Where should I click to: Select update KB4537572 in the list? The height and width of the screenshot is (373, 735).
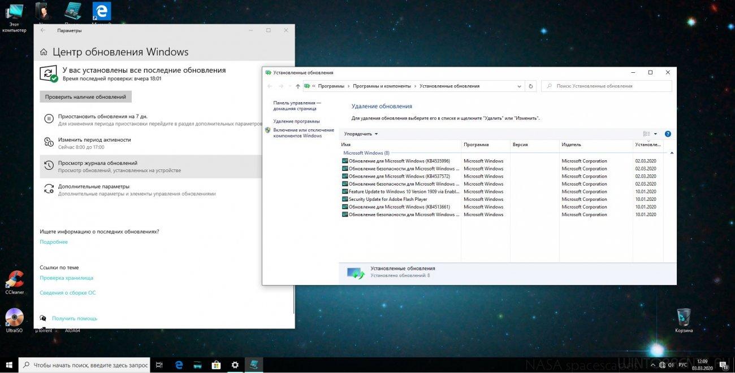(501, 176)
